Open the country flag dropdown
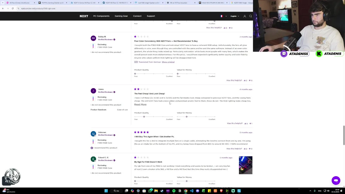 pos(223,16)
